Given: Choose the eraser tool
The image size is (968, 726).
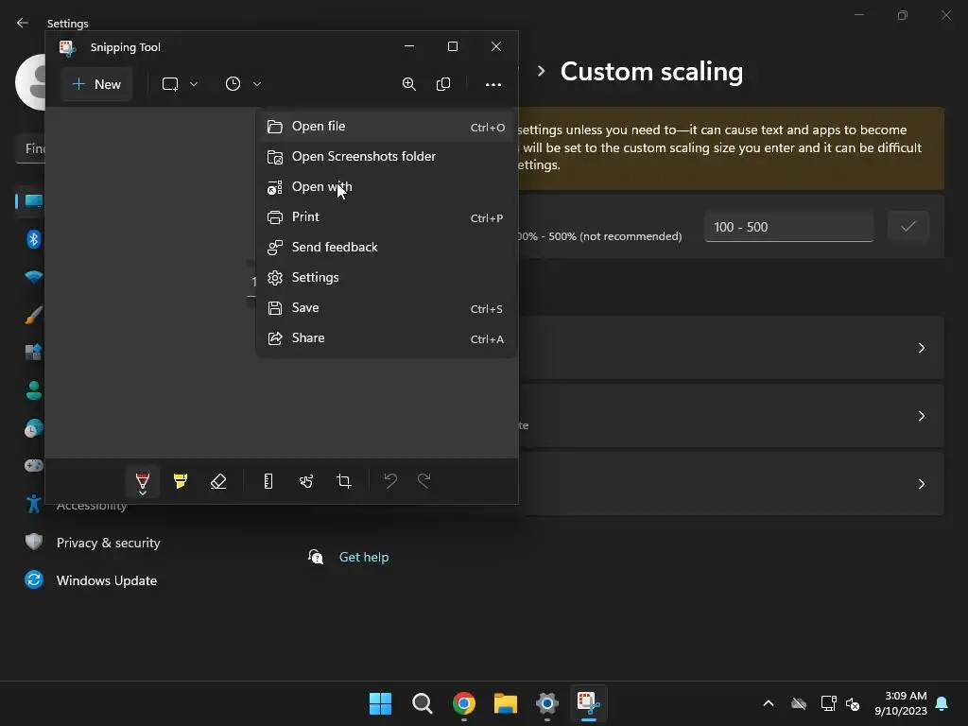Looking at the screenshot, I should point(218,481).
